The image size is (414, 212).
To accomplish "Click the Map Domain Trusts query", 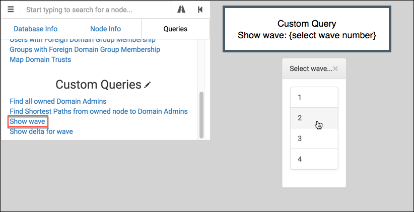I will click(40, 59).
